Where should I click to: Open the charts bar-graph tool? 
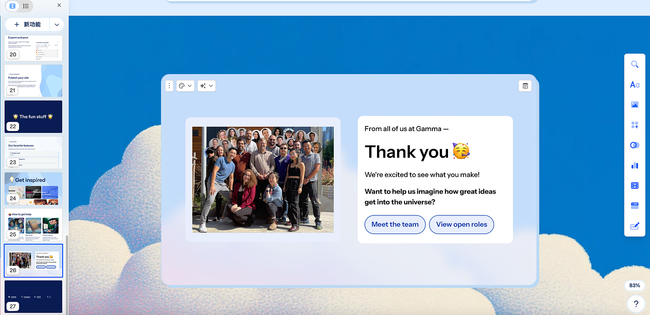[x=635, y=165]
